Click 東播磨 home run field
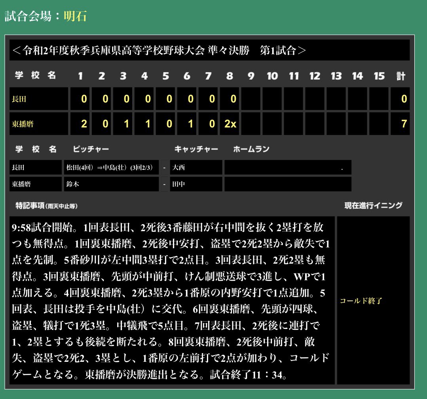The height and width of the screenshot is (399, 427). (288, 184)
